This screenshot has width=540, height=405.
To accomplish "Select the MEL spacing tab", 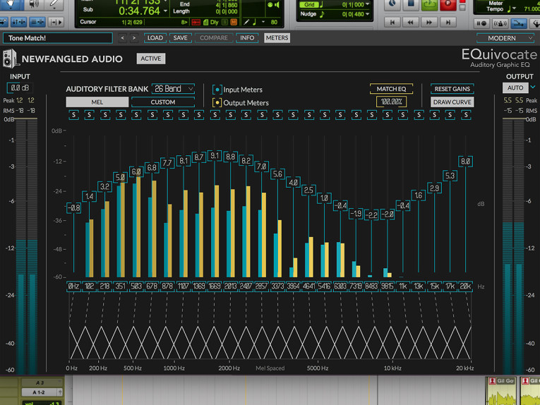I will coord(97,102).
